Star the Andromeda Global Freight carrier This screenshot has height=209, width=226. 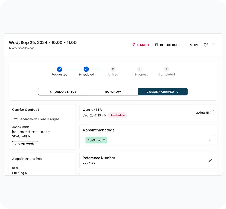[x=16, y=119]
